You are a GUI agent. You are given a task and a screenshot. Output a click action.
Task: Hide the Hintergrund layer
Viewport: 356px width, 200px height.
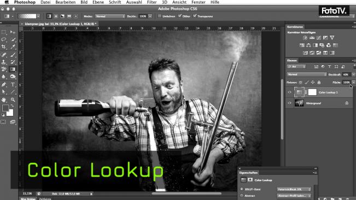(x=289, y=103)
